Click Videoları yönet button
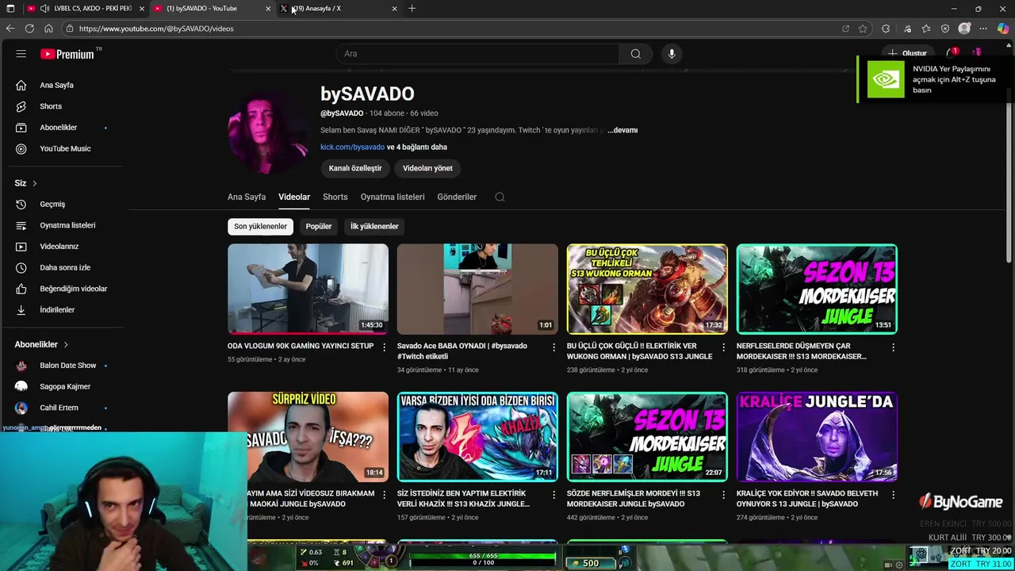 click(x=427, y=168)
